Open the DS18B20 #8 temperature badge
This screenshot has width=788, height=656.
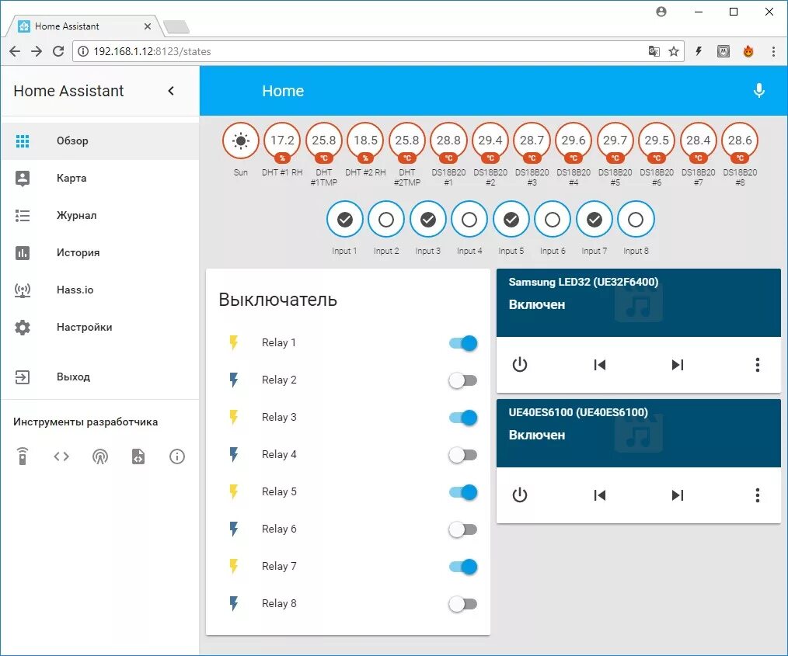740,142
